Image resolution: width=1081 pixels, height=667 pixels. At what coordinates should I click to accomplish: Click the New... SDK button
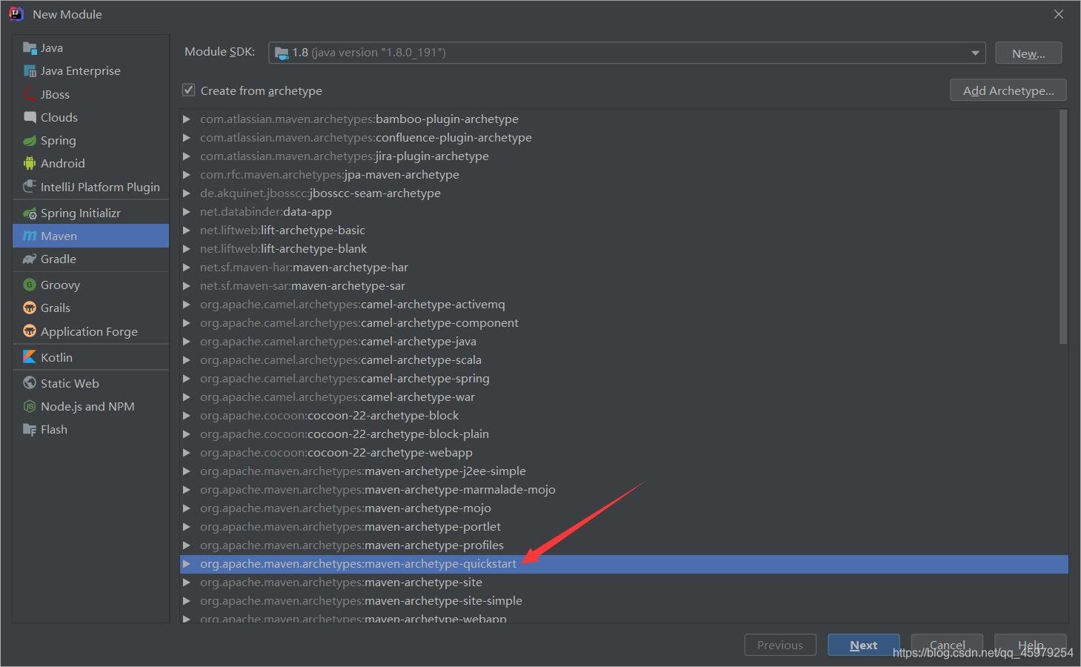[x=1028, y=53]
